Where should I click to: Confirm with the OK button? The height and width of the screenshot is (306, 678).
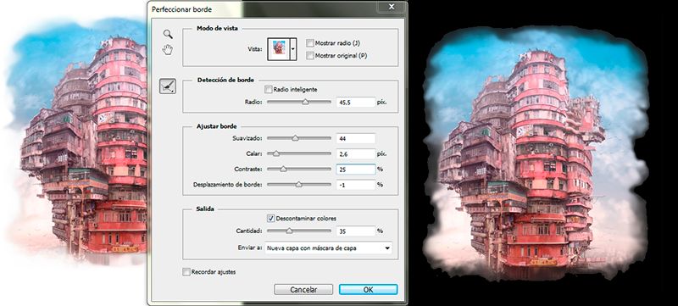368,290
